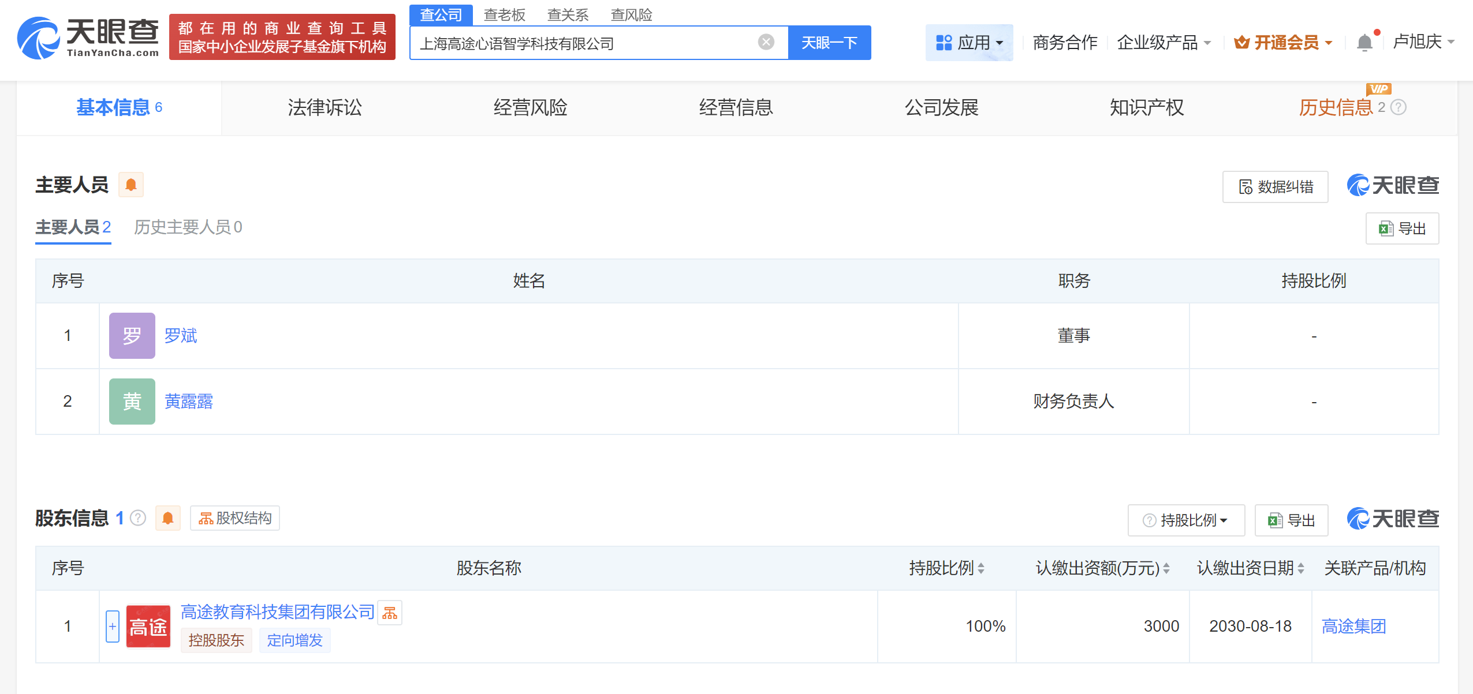Open the 持股比例 filter dropdown
Viewport: 1473px width, 694px height.
(x=1186, y=520)
